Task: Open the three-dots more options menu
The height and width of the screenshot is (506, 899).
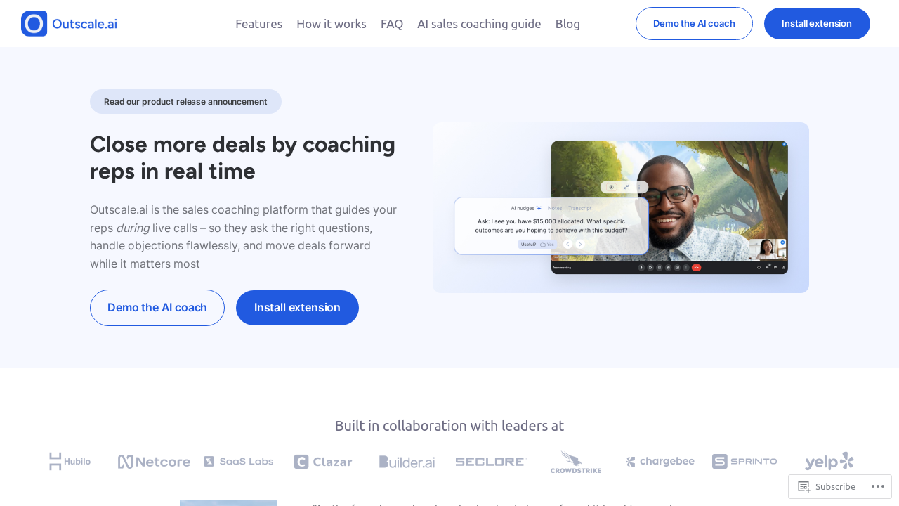Action: coord(878,486)
